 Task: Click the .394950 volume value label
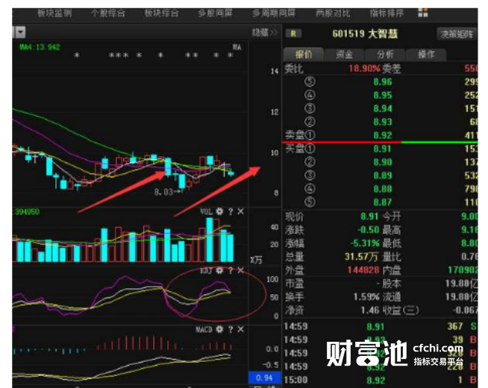click(x=26, y=212)
